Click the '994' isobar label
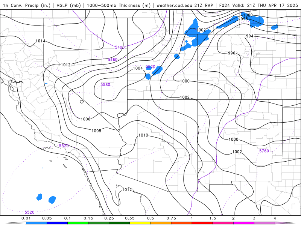 pos(249,36)
